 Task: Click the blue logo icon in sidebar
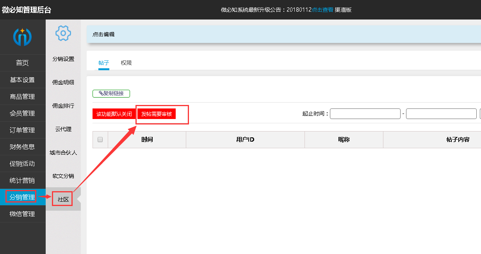[22, 37]
